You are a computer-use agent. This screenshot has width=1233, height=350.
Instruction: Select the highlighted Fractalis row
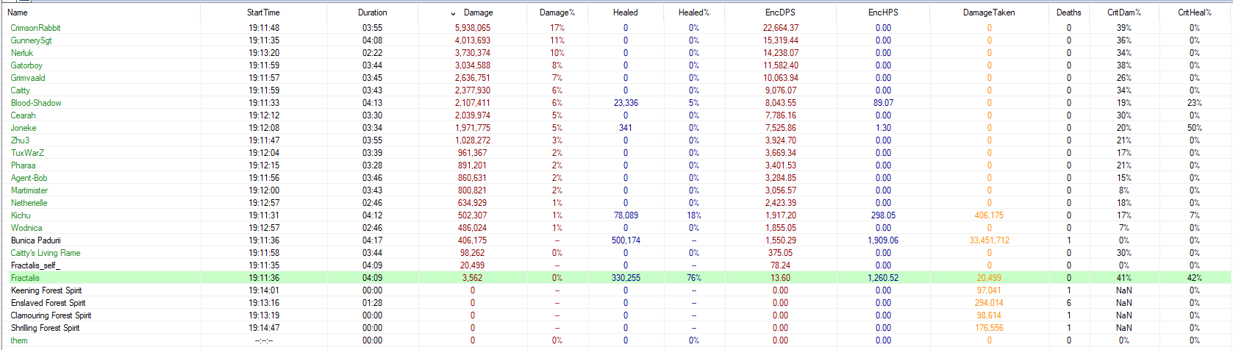click(25, 278)
